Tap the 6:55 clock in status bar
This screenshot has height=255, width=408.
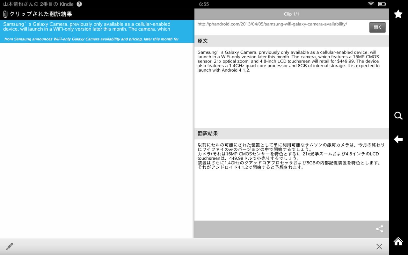click(204, 4)
